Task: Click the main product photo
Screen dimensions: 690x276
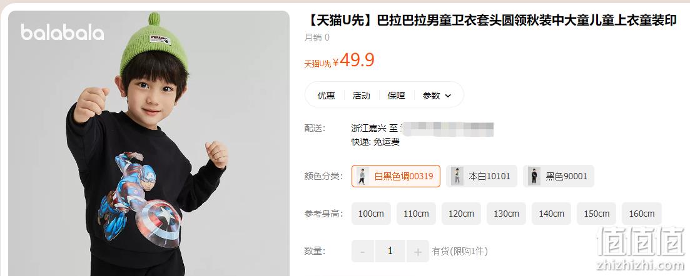Action: pos(149,143)
